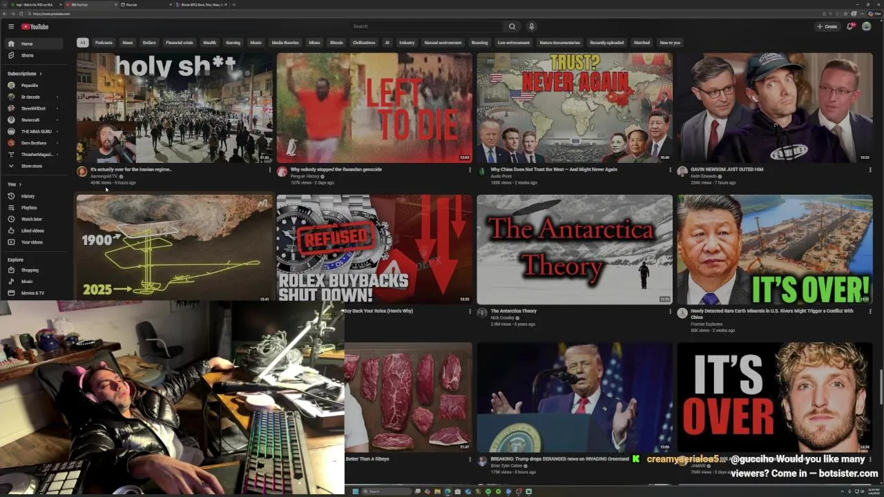The image size is (884, 497).
Task: Select the New to you chip
Action: 670,43
